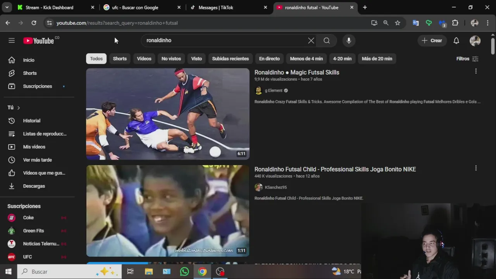This screenshot has width=496, height=279.
Task: Reload the page
Action: pos(34,23)
